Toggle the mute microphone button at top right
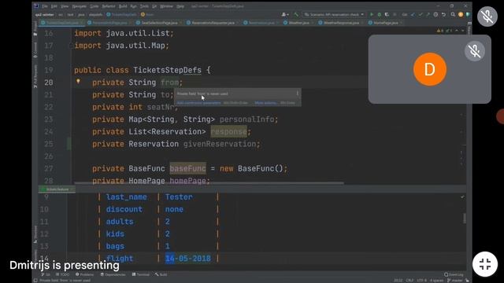The width and height of the screenshot is (504, 283). (487, 17)
